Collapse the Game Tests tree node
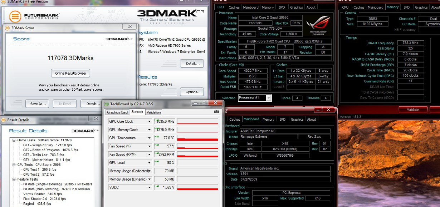The height and width of the screenshot is (207, 440). [x=14, y=140]
